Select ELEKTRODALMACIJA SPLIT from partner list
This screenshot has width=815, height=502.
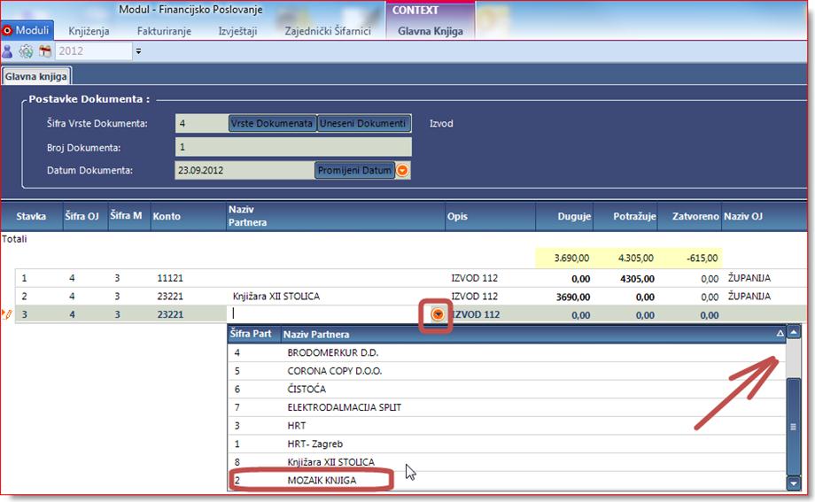coord(507,407)
